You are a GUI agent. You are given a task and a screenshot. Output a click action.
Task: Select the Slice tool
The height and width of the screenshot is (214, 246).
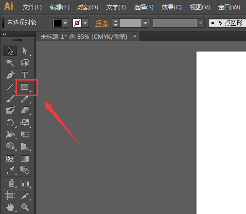click(25, 196)
